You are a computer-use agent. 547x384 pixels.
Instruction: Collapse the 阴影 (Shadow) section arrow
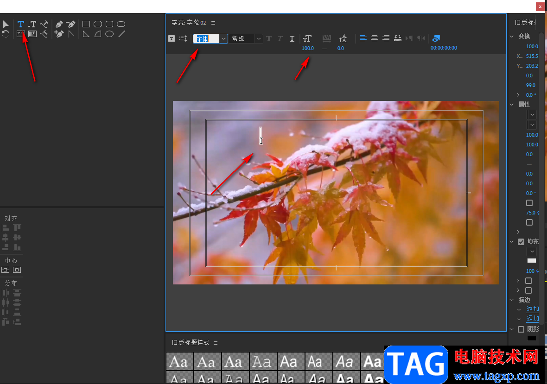coord(512,329)
